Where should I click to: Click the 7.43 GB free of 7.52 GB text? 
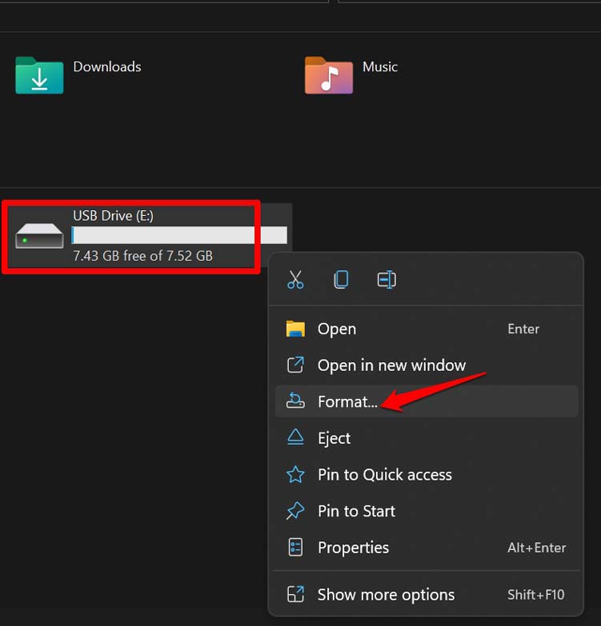pos(142,256)
